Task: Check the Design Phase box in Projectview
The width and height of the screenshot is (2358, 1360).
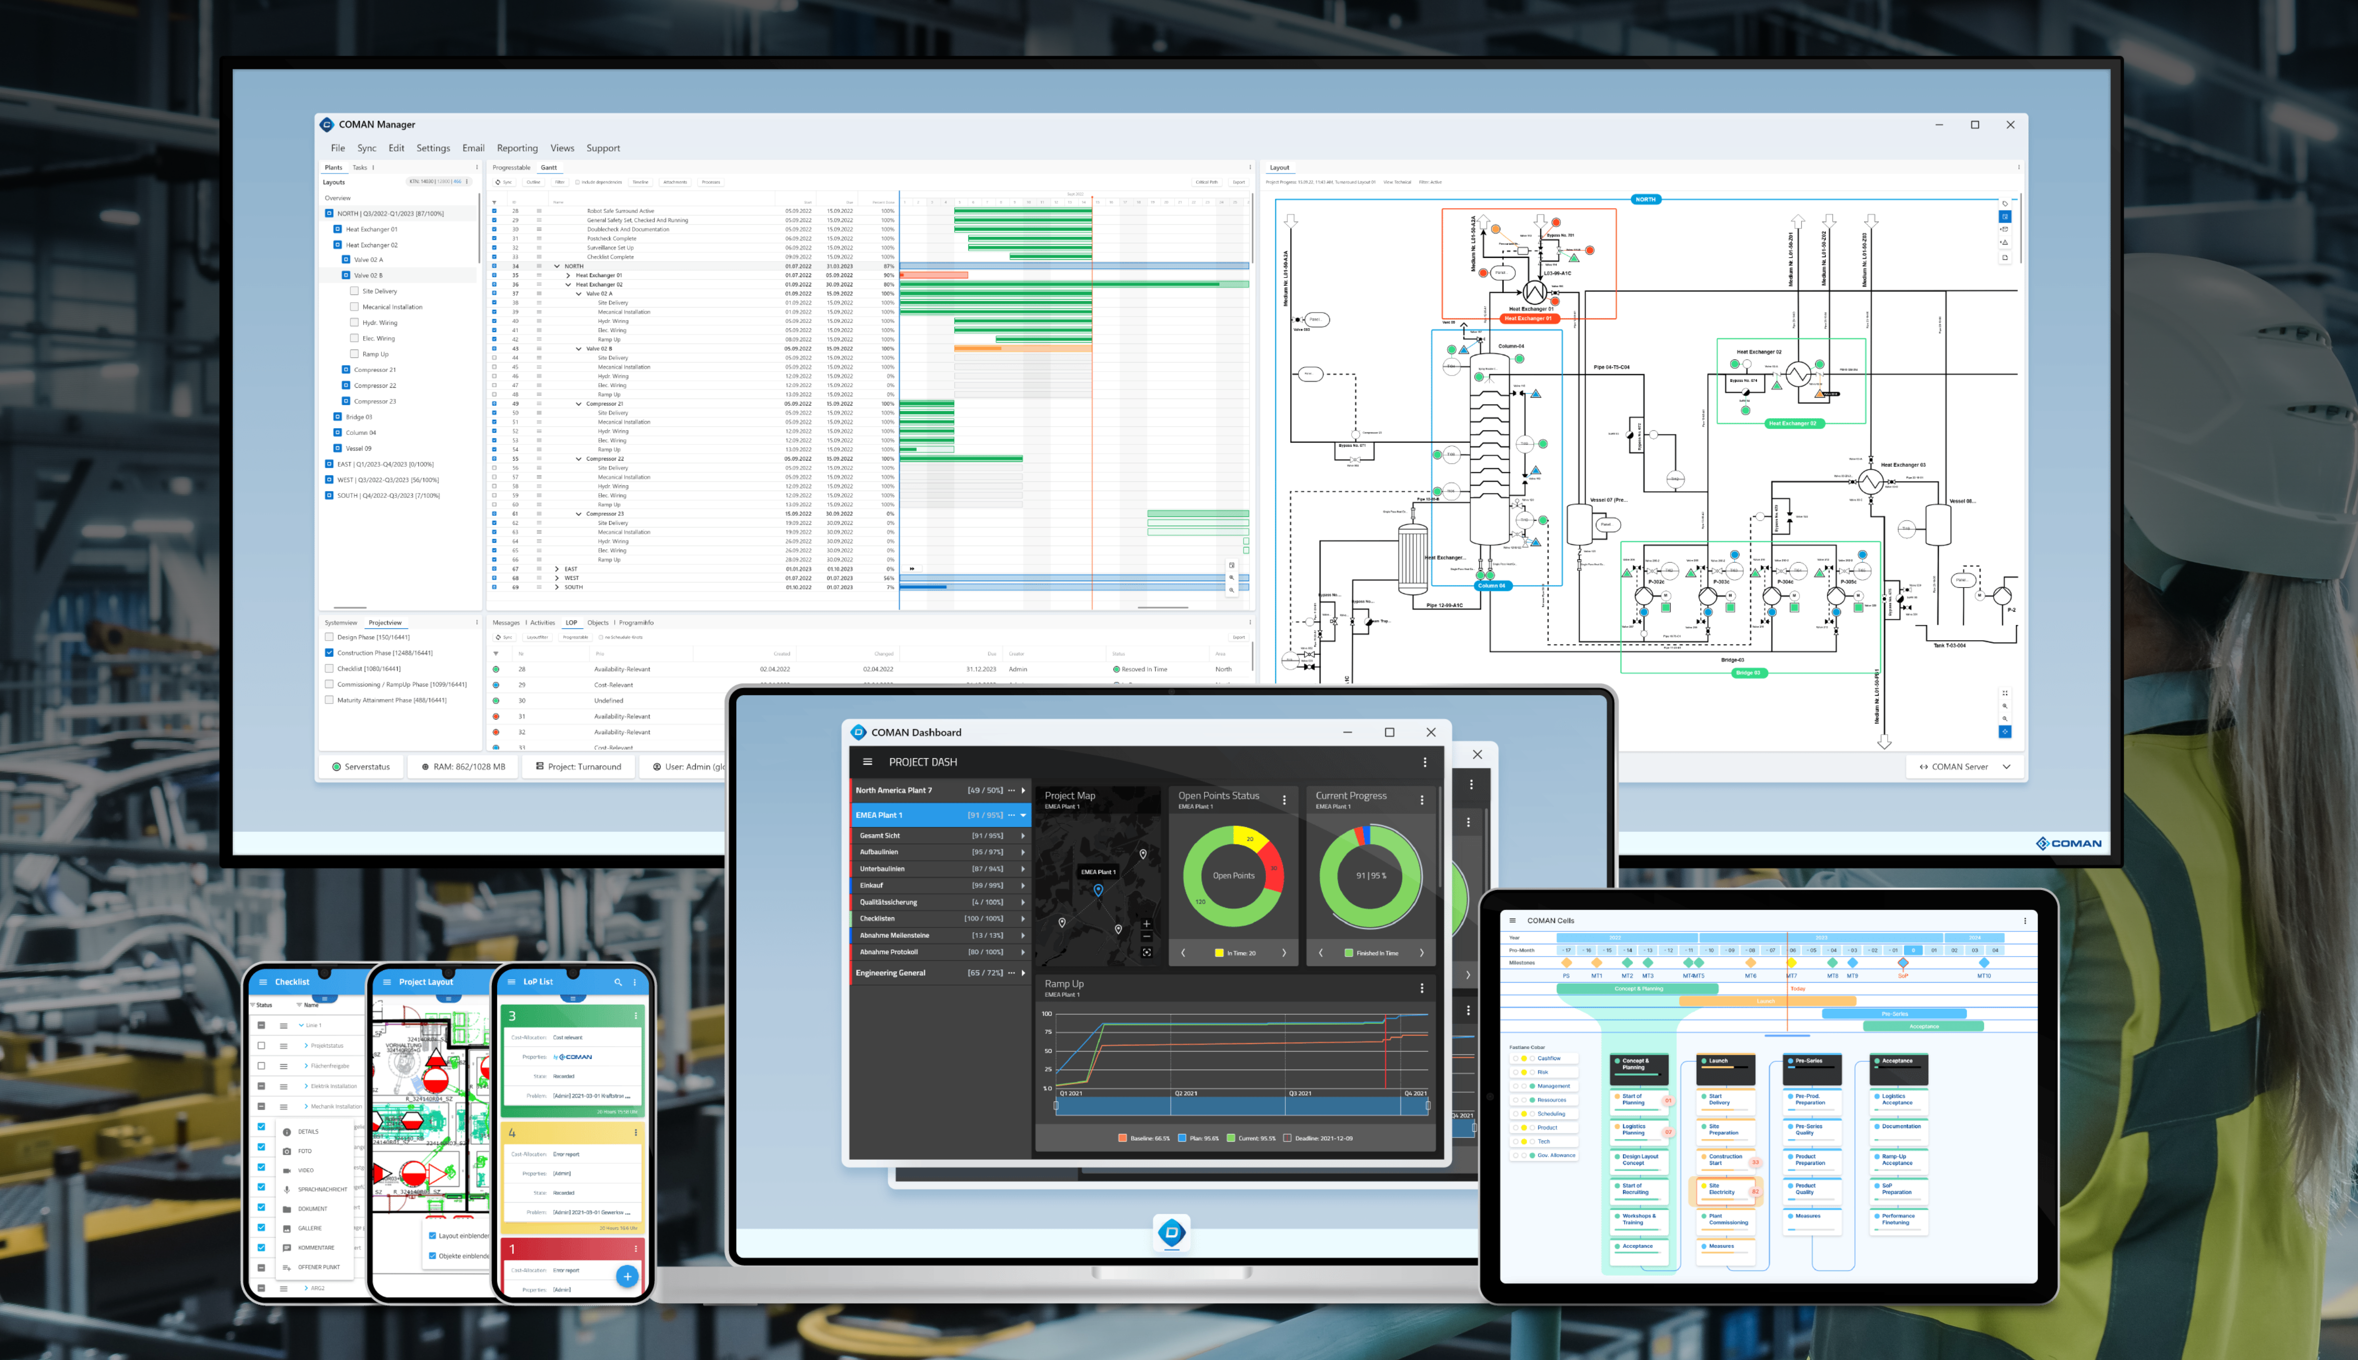Action: [x=329, y=637]
